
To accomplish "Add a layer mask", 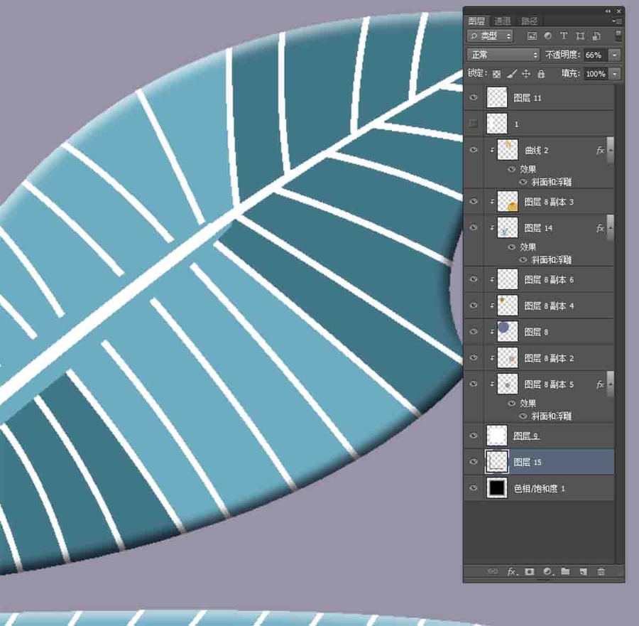I will [x=530, y=571].
